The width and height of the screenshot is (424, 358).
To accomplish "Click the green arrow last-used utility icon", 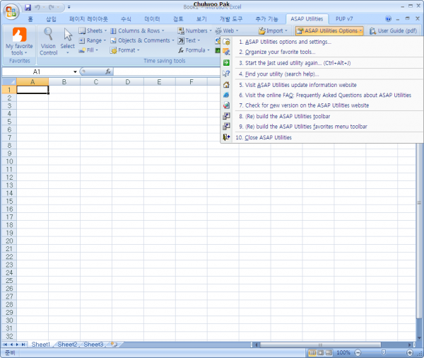I will click(226, 63).
